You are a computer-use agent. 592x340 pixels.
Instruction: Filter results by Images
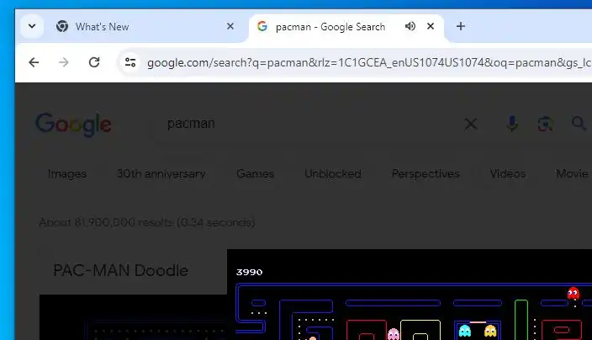pyautogui.click(x=67, y=173)
